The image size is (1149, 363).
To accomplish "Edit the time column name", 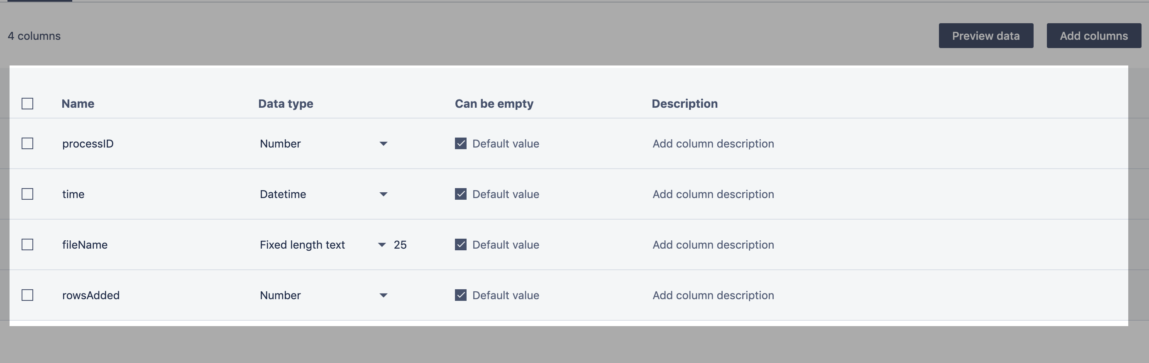I will click(73, 194).
